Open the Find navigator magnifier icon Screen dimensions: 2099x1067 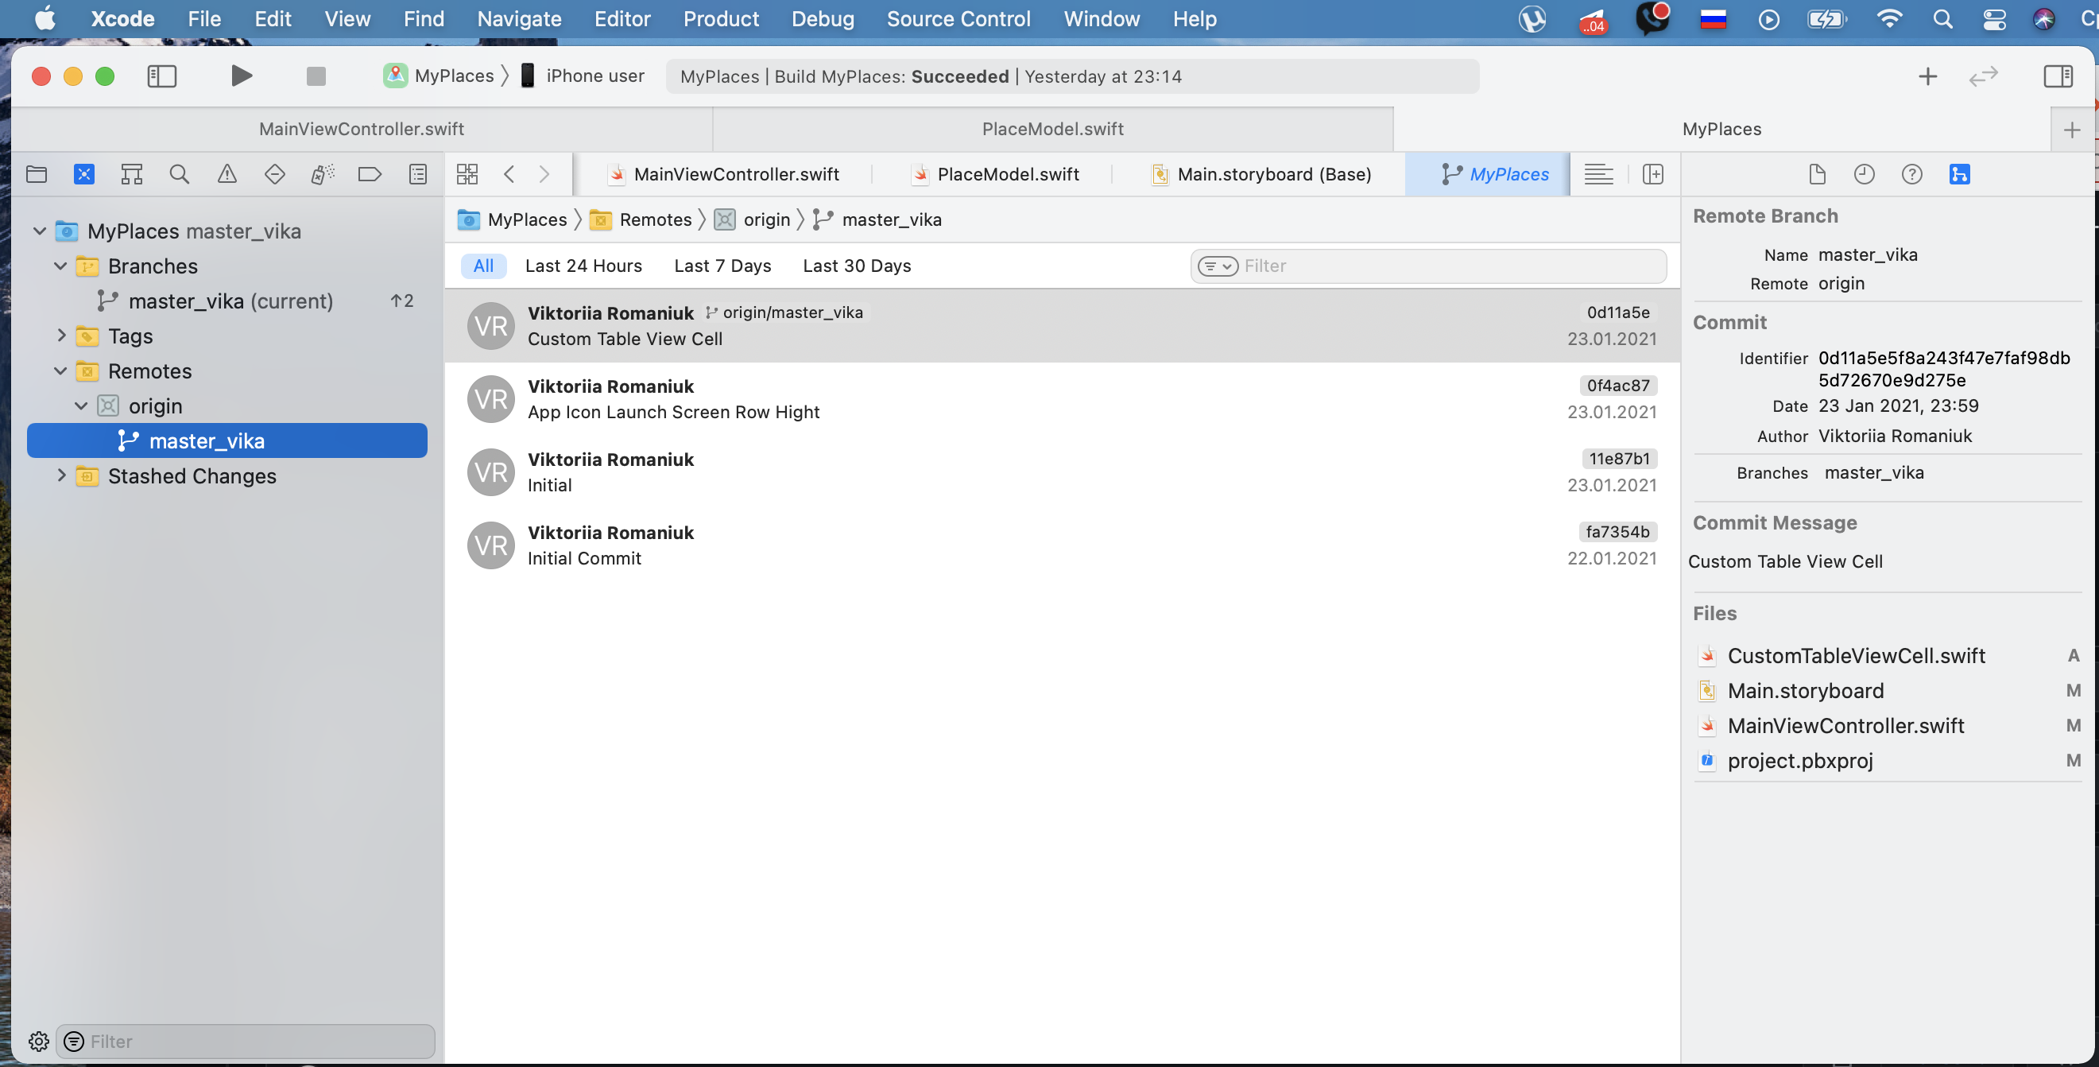(180, 173)
